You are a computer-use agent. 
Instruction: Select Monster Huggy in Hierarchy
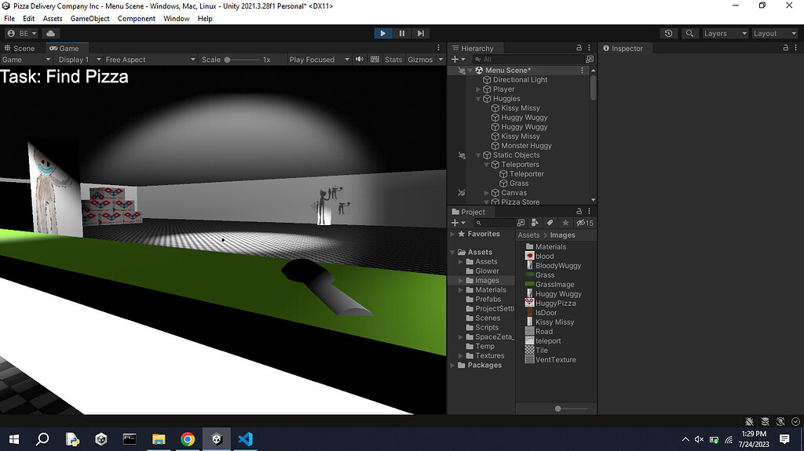526,146
